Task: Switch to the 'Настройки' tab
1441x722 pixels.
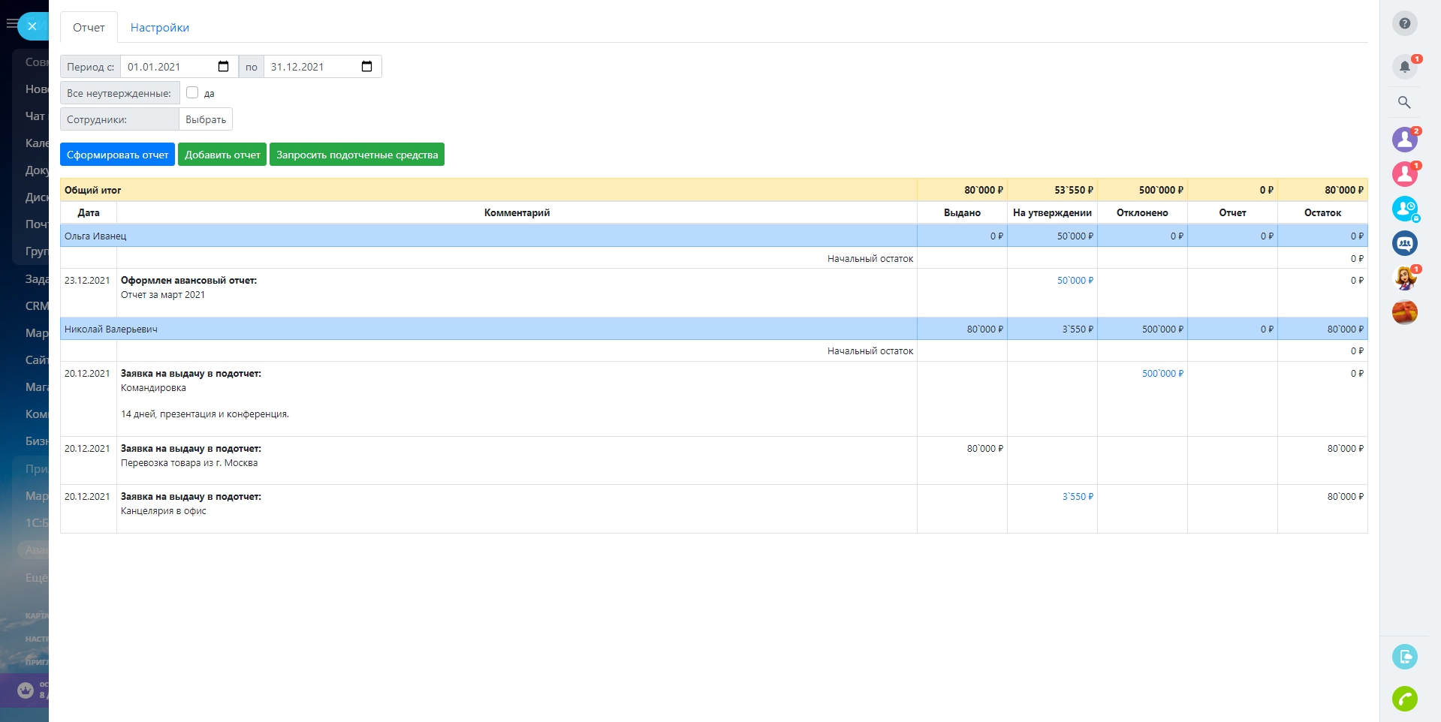Action: [159, 28]
